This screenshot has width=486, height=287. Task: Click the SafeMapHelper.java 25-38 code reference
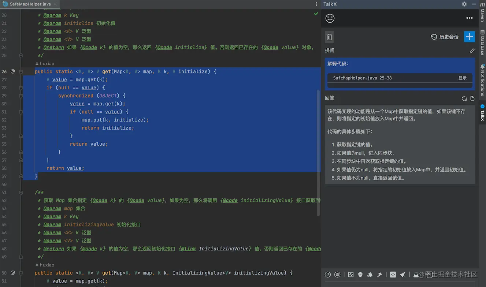(362, 78)
